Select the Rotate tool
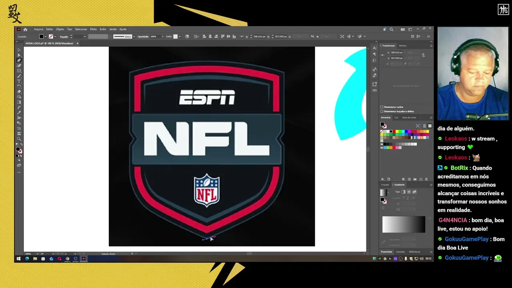Viewport: 512px width, 288px height. [19, 86]
